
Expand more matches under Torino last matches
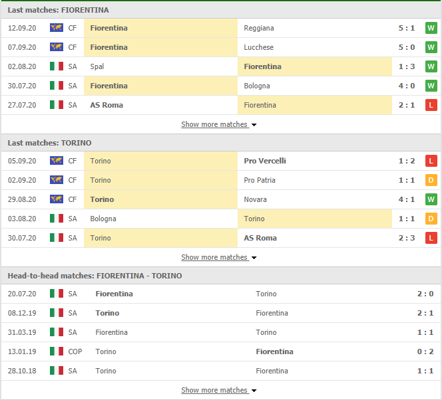click(219, 257)
